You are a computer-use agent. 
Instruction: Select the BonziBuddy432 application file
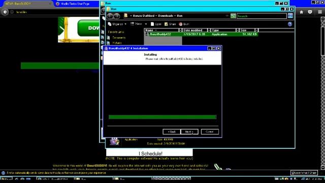click(202, 34)
